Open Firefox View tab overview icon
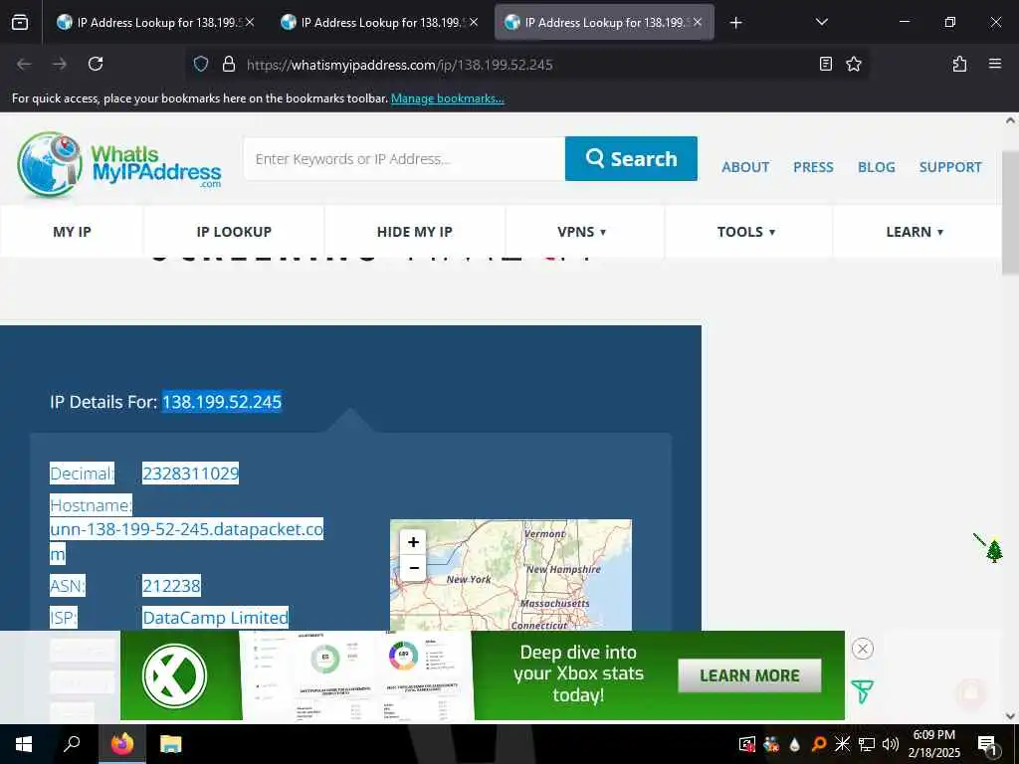Viewport: 1019px width, 764px height. click(20, 22)
